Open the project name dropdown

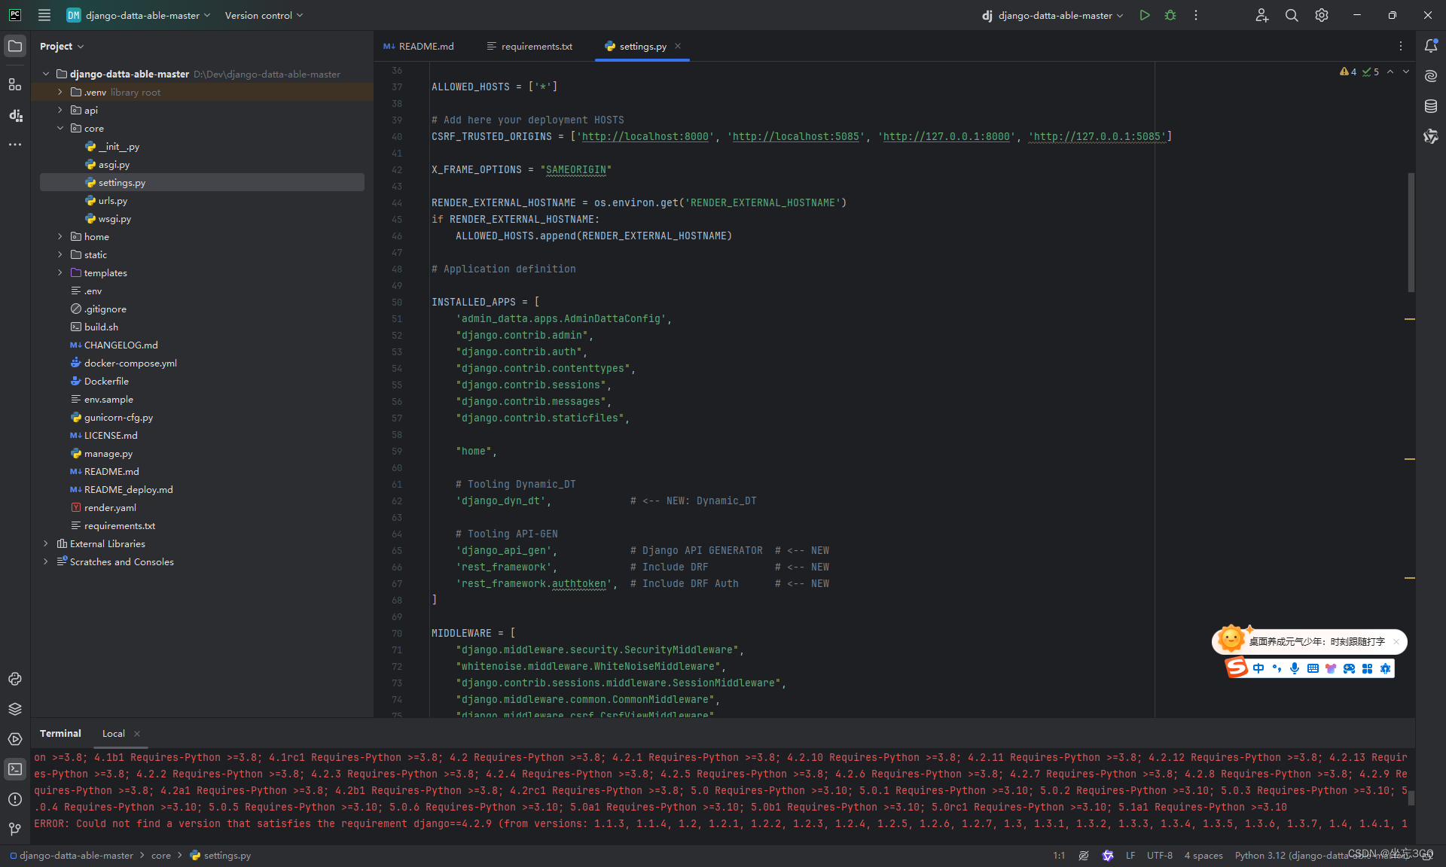tap(139, 15)
